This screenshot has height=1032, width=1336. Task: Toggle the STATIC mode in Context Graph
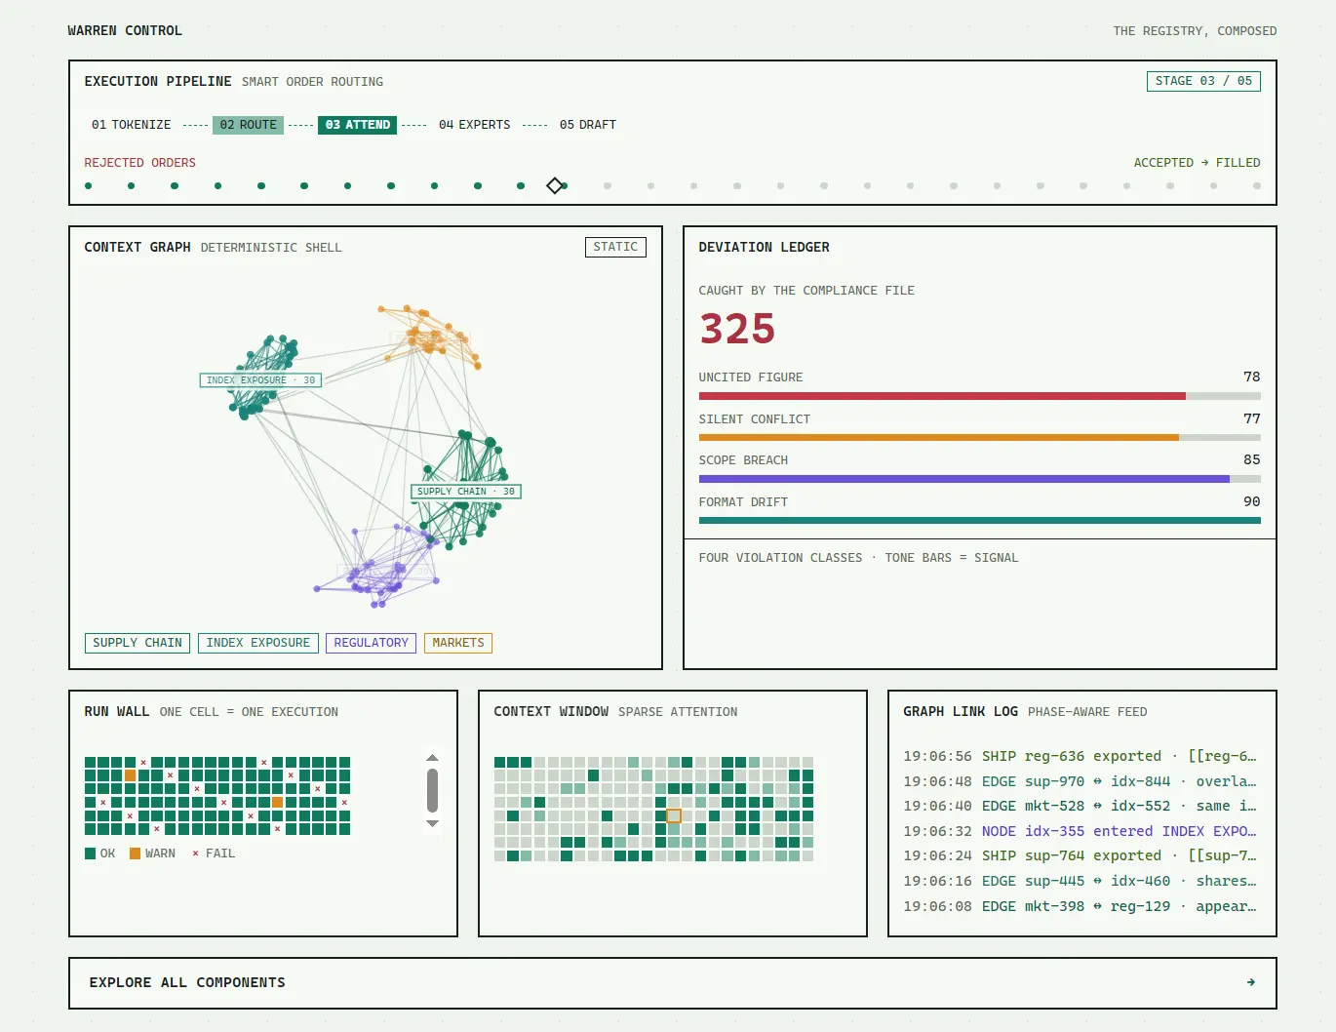[615, 247]
